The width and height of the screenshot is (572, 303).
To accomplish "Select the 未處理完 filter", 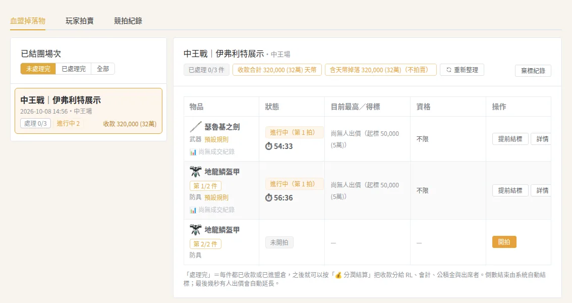I will point(38,69).
